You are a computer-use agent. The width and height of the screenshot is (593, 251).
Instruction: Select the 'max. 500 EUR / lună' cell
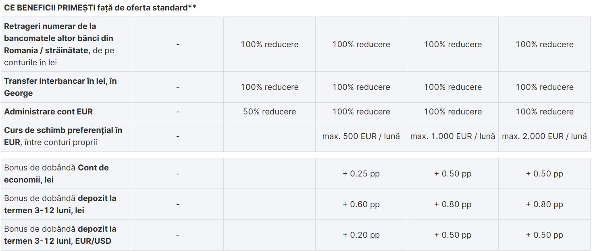point(361,136)
